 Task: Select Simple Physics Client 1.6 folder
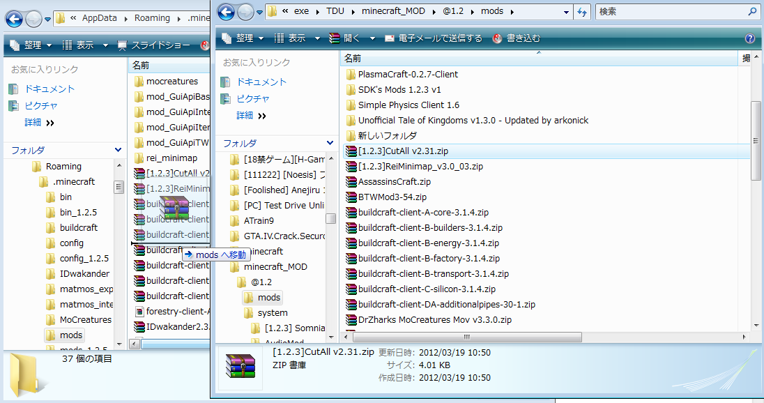coord(402,105)
